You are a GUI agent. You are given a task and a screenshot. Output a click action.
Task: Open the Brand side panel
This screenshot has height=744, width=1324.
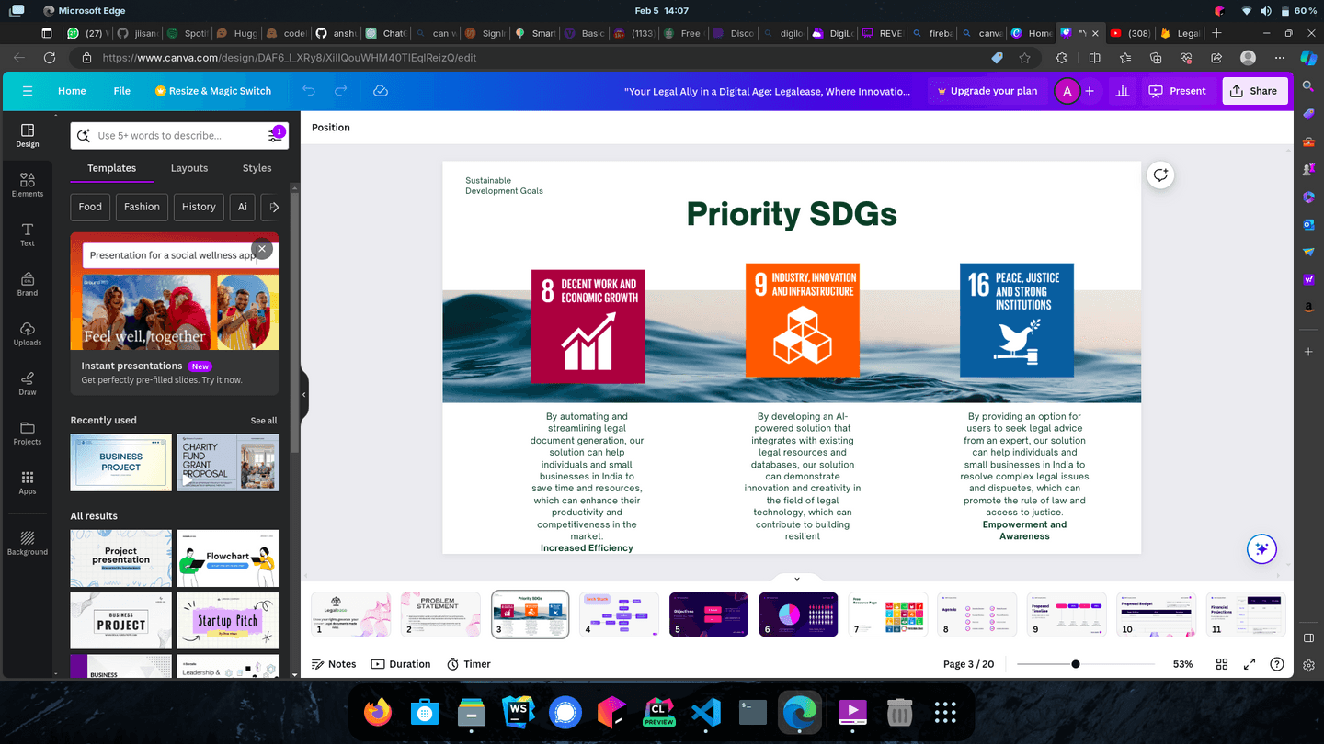click(x=28, y=284)
